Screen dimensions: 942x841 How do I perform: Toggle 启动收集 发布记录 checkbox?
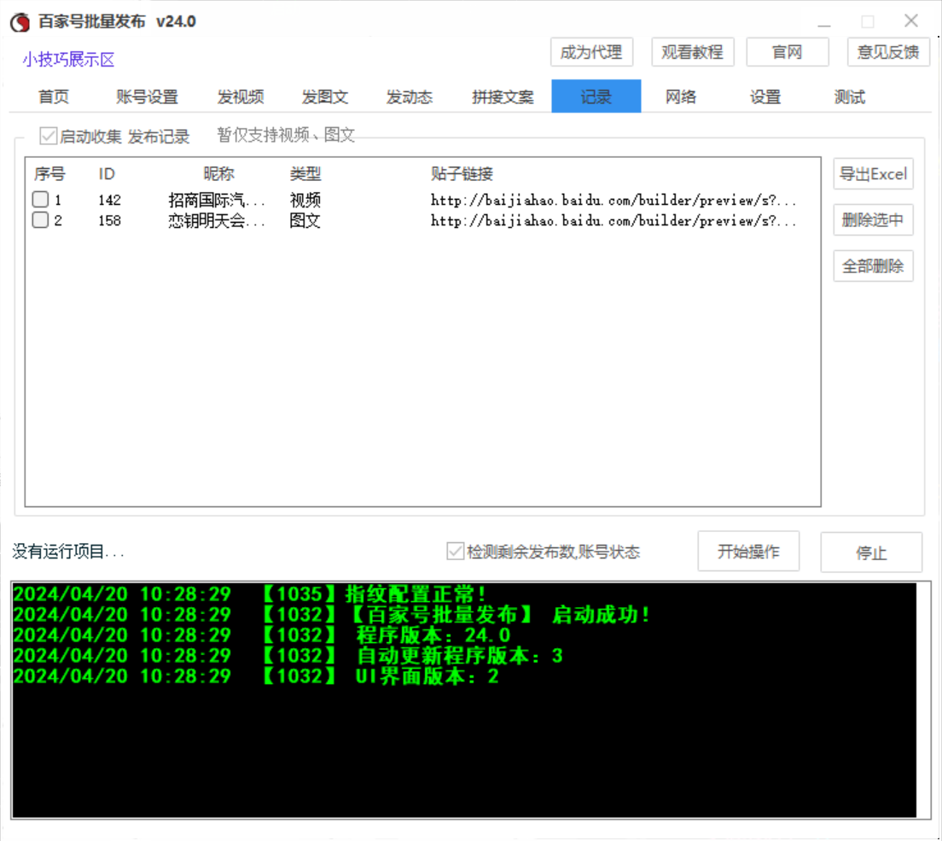click(x=48, y=136)
